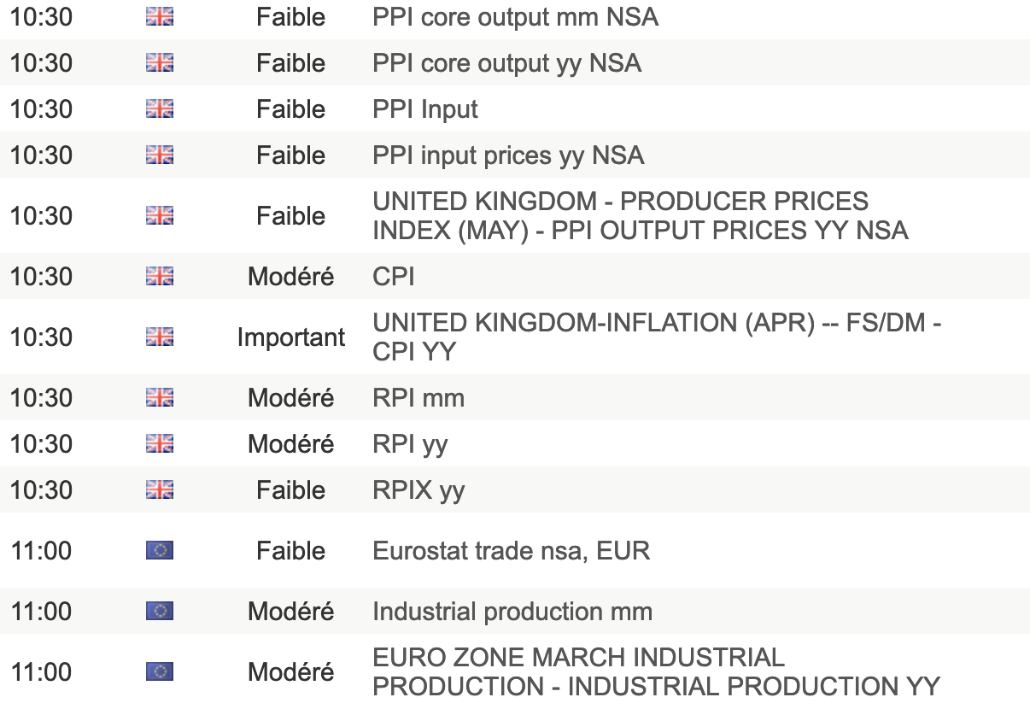Viewport: 1030px width, 709px height.
Task: Open the PPI input prices yy NSA event
Action: tap(508, 155)
